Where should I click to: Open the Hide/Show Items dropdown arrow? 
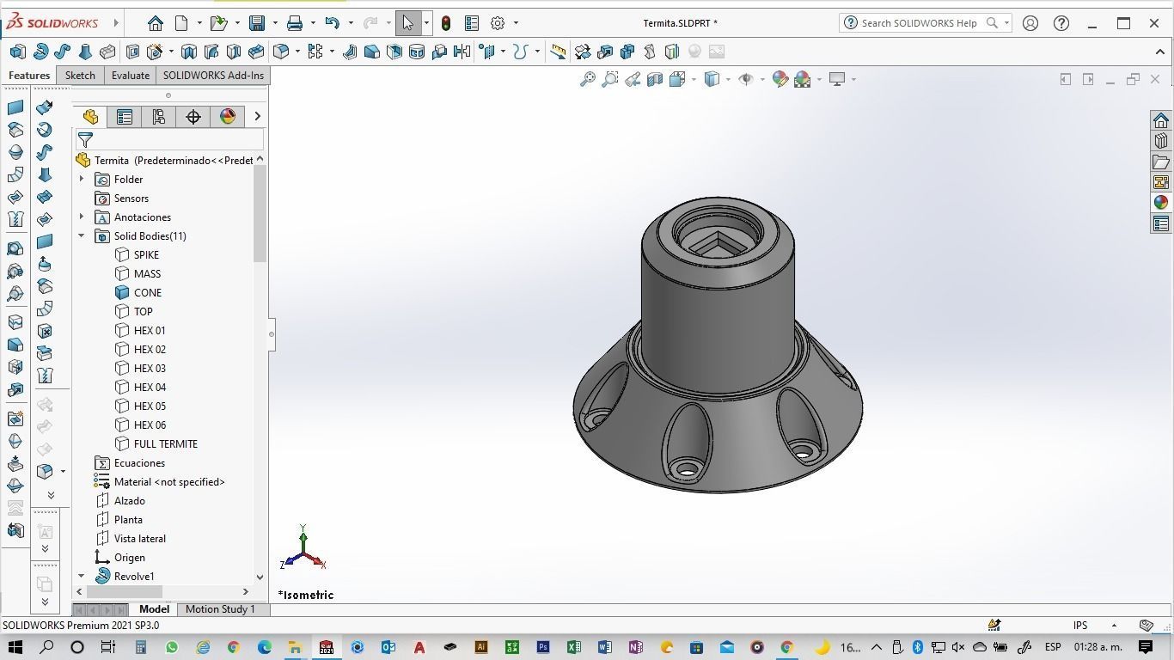(x=762, y=79)
